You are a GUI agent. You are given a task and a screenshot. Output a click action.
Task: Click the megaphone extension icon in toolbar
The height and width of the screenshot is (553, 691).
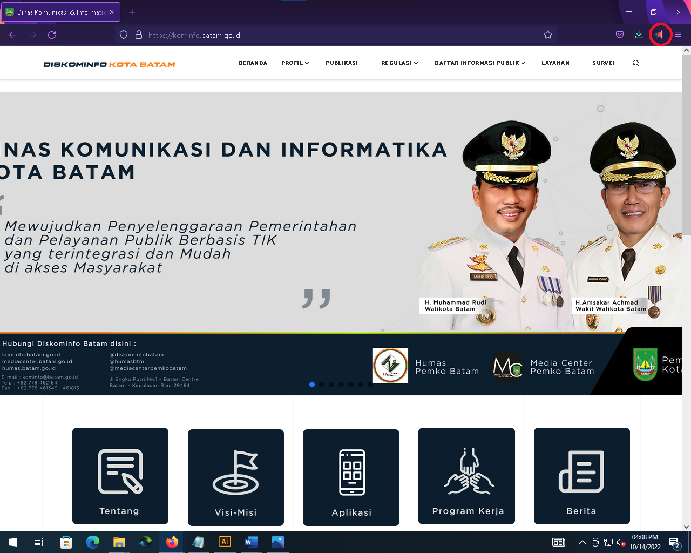point(659,35)
